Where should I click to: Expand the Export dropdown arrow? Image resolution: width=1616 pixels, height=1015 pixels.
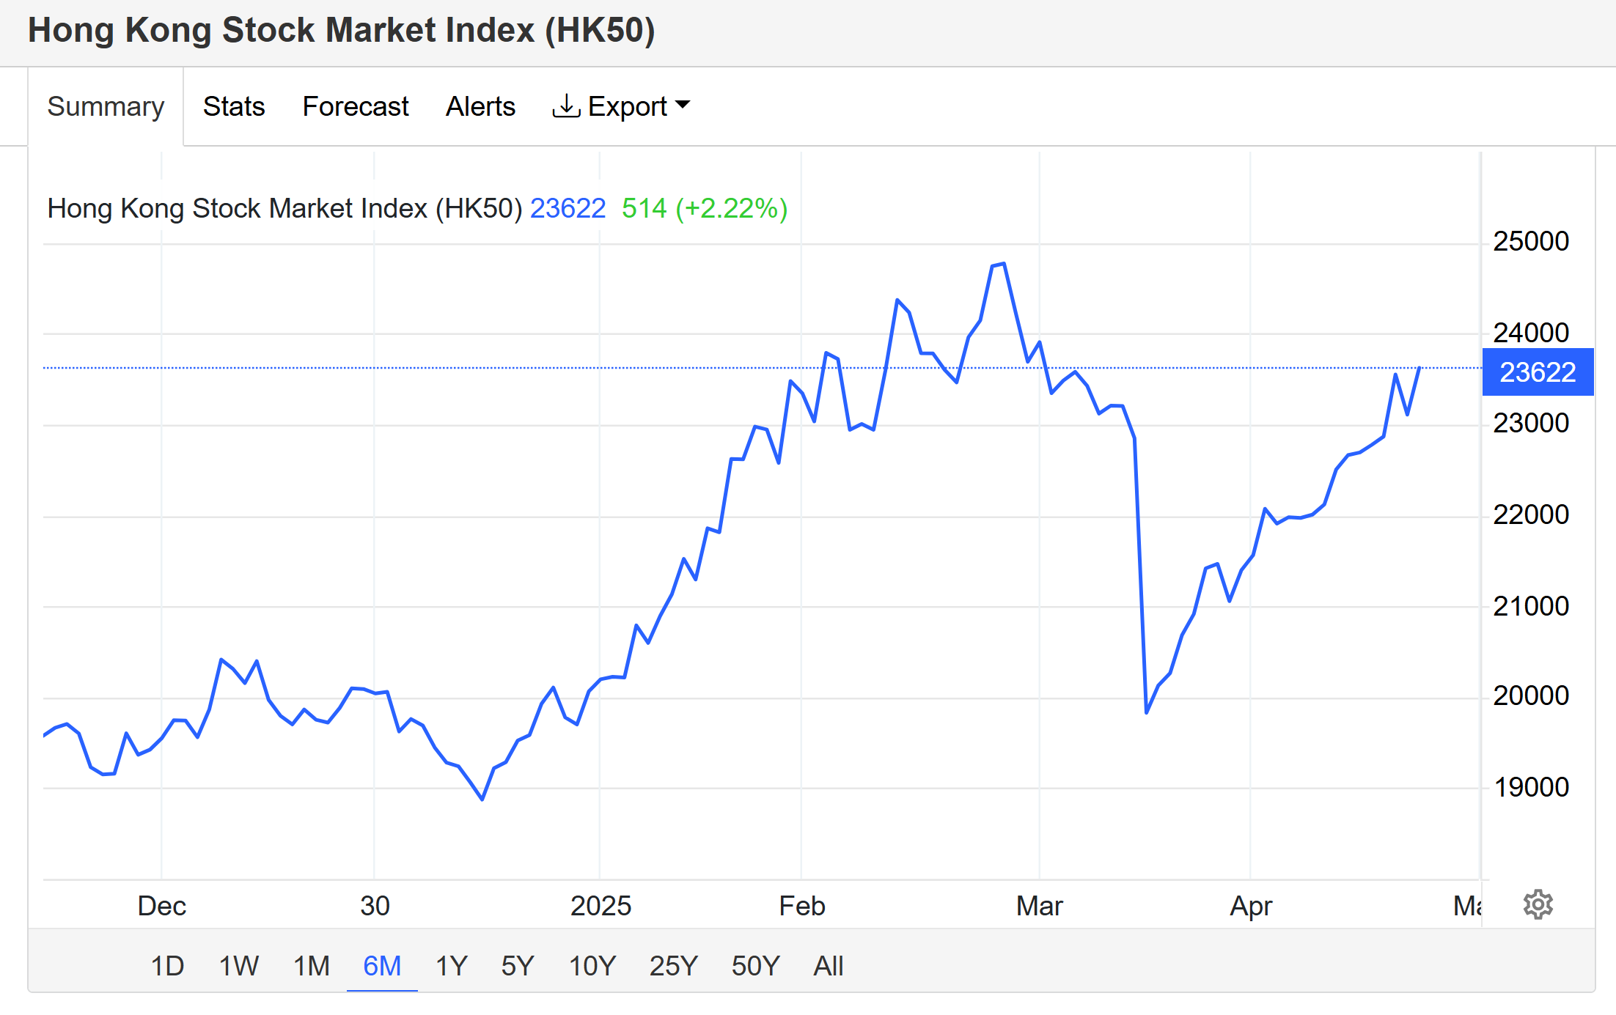pyautogui.click(x=683, y=105)
